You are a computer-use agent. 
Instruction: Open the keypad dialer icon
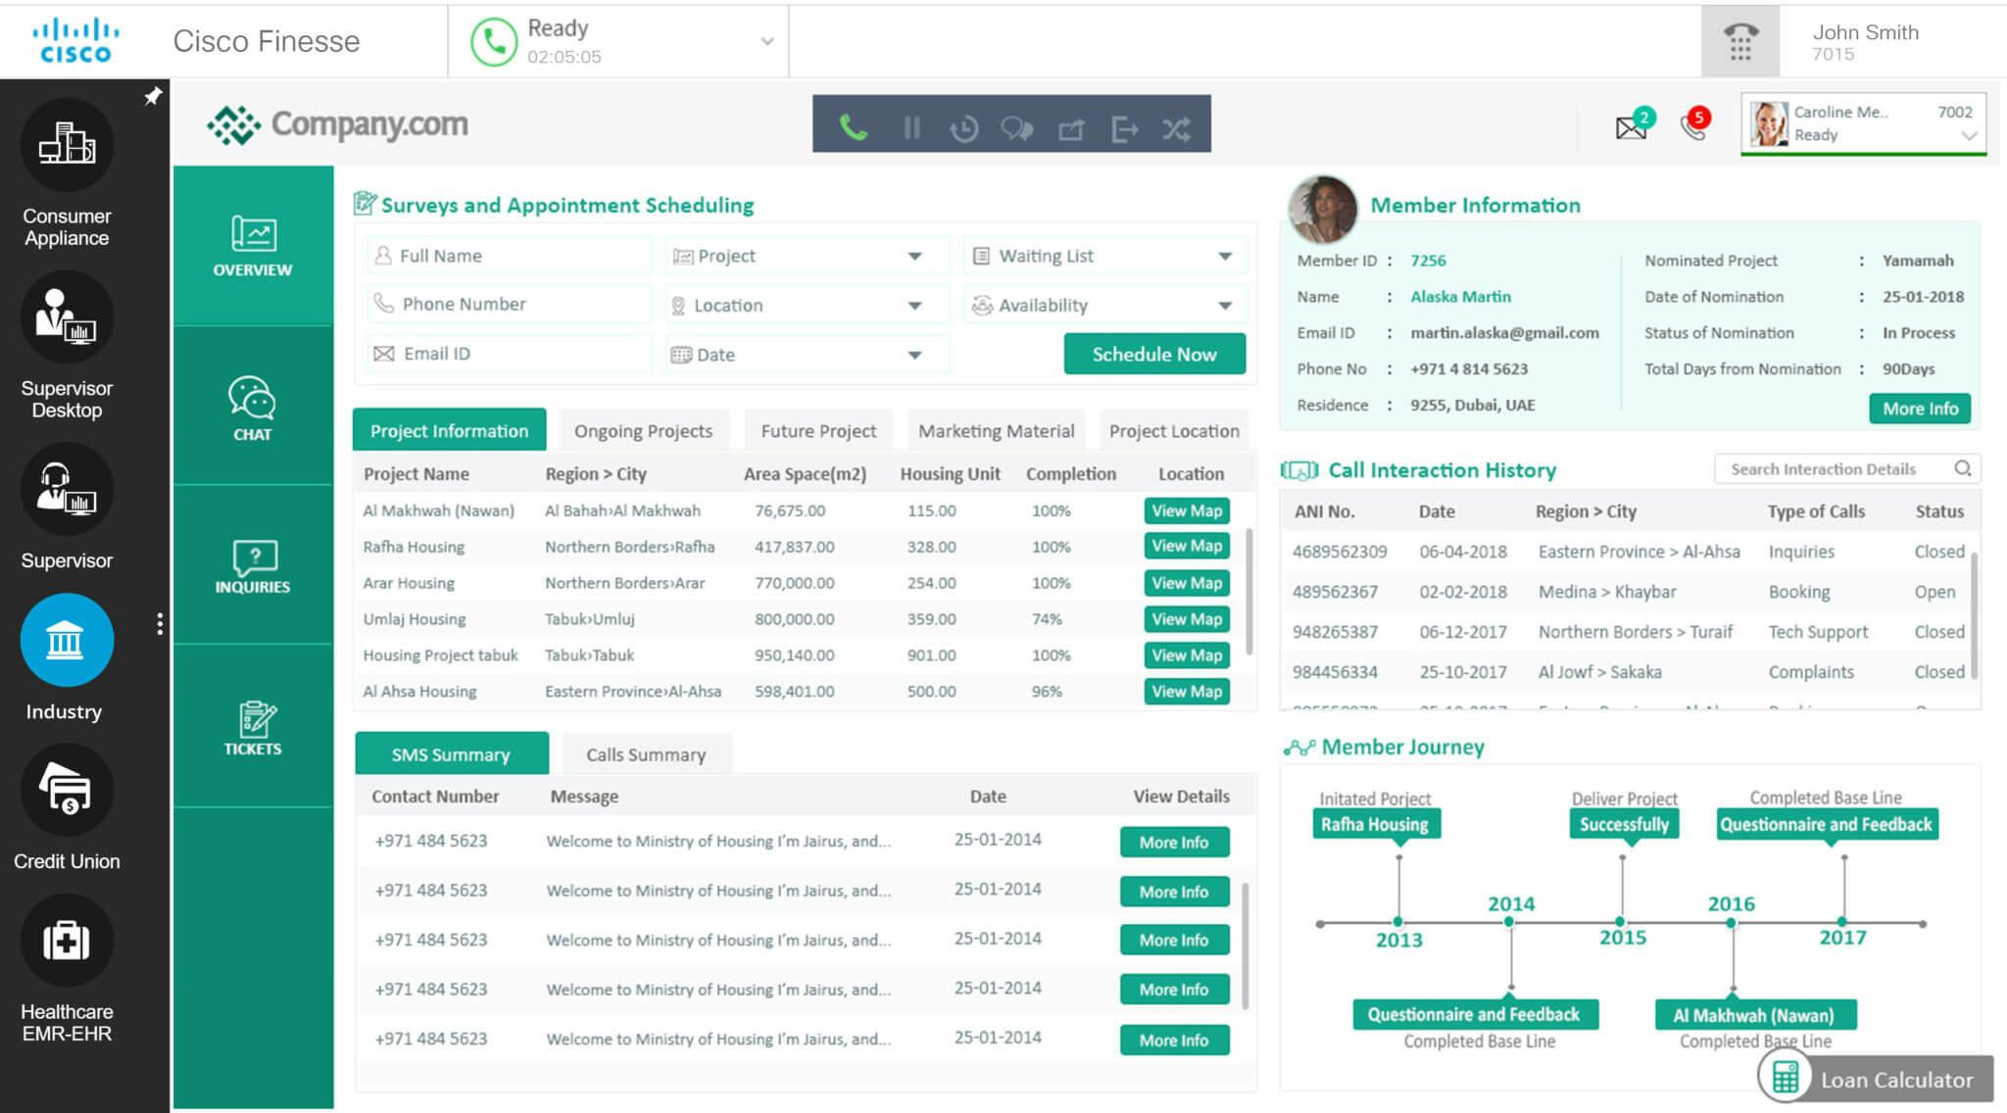(1739, 42)
